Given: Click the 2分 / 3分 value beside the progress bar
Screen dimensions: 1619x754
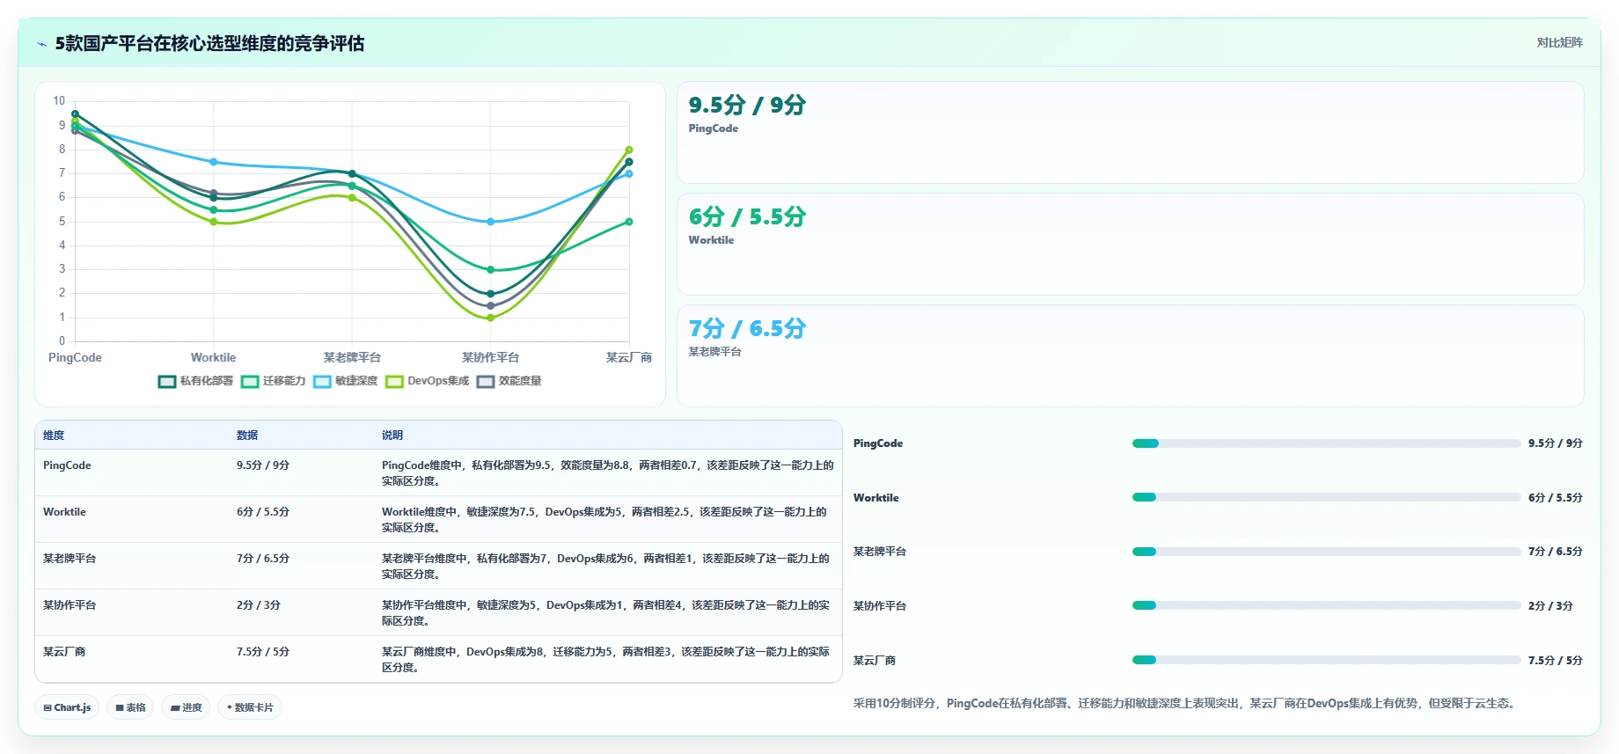Looking at the screenshot, I should [1550, 606].
